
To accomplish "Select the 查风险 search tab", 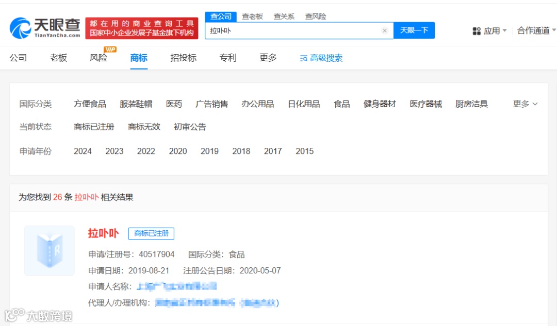I will pyautogui.click(x=316, y=16).
